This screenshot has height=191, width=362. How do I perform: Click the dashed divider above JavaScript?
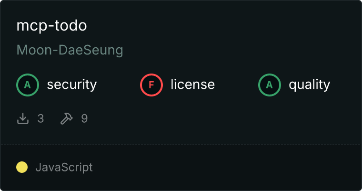[181, 144]
